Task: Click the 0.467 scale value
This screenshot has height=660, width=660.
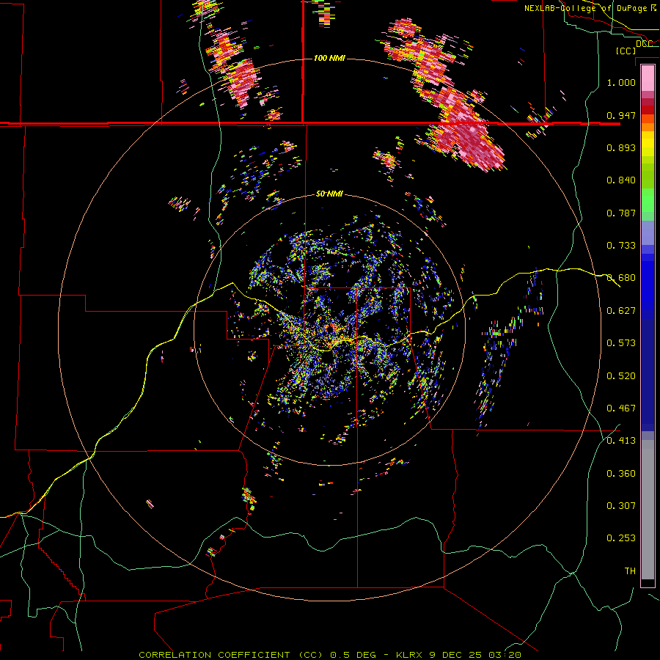Action: (621, 408)
